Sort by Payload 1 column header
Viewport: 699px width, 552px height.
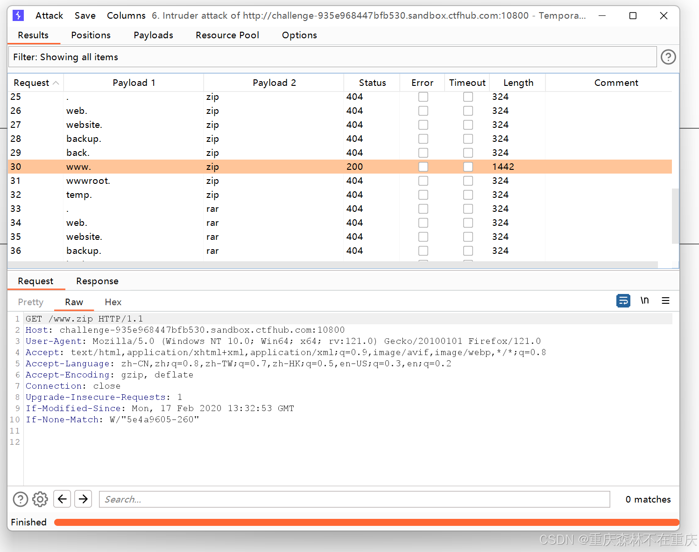click(134, 83)
